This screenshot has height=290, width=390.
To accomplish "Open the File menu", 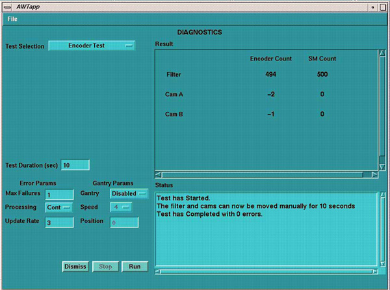I will point(13,19).
